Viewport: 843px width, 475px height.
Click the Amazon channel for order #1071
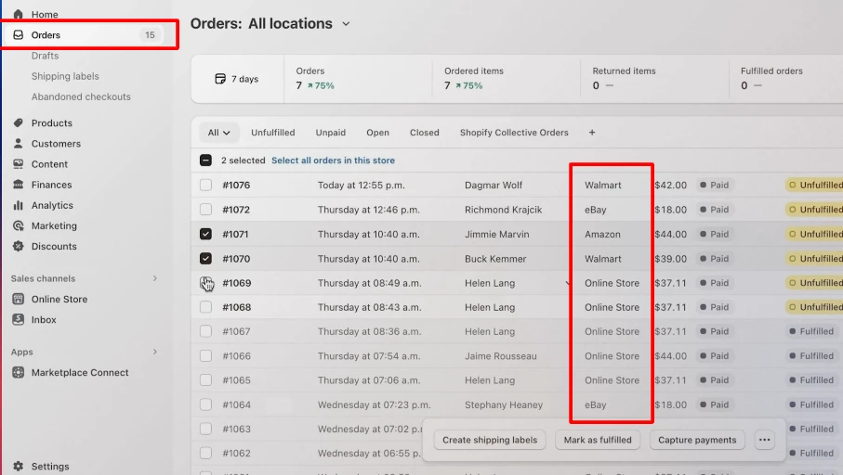point(602,234)
